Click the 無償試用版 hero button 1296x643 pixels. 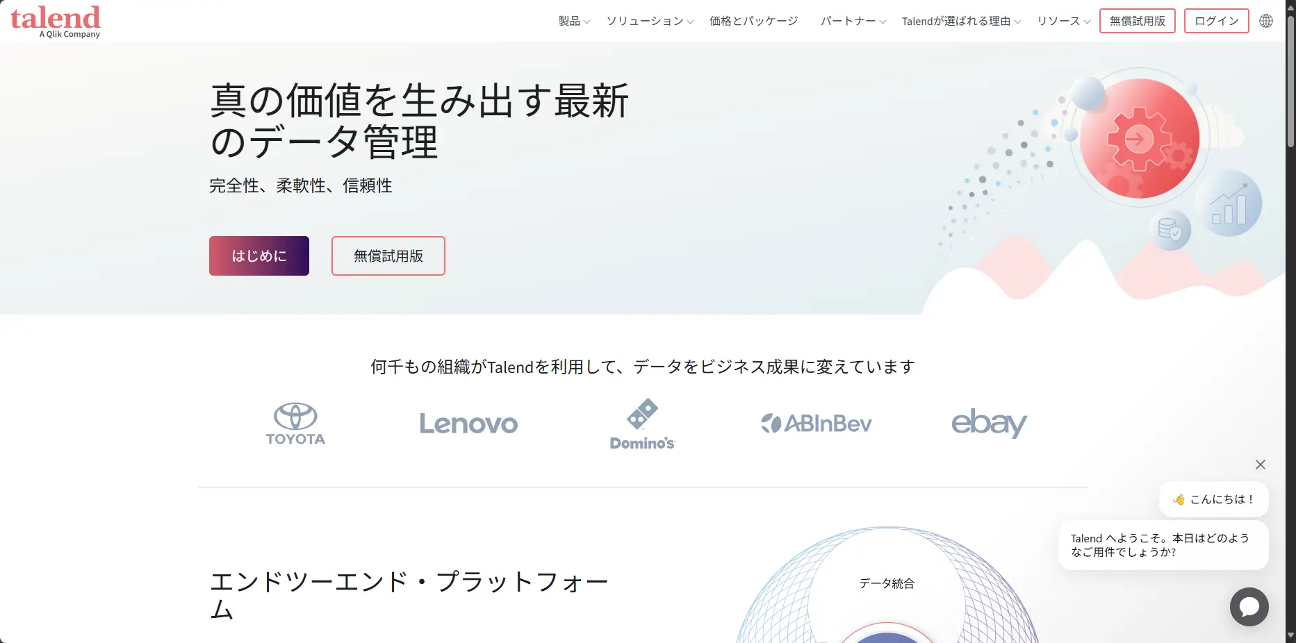click(x=388, y=256)
